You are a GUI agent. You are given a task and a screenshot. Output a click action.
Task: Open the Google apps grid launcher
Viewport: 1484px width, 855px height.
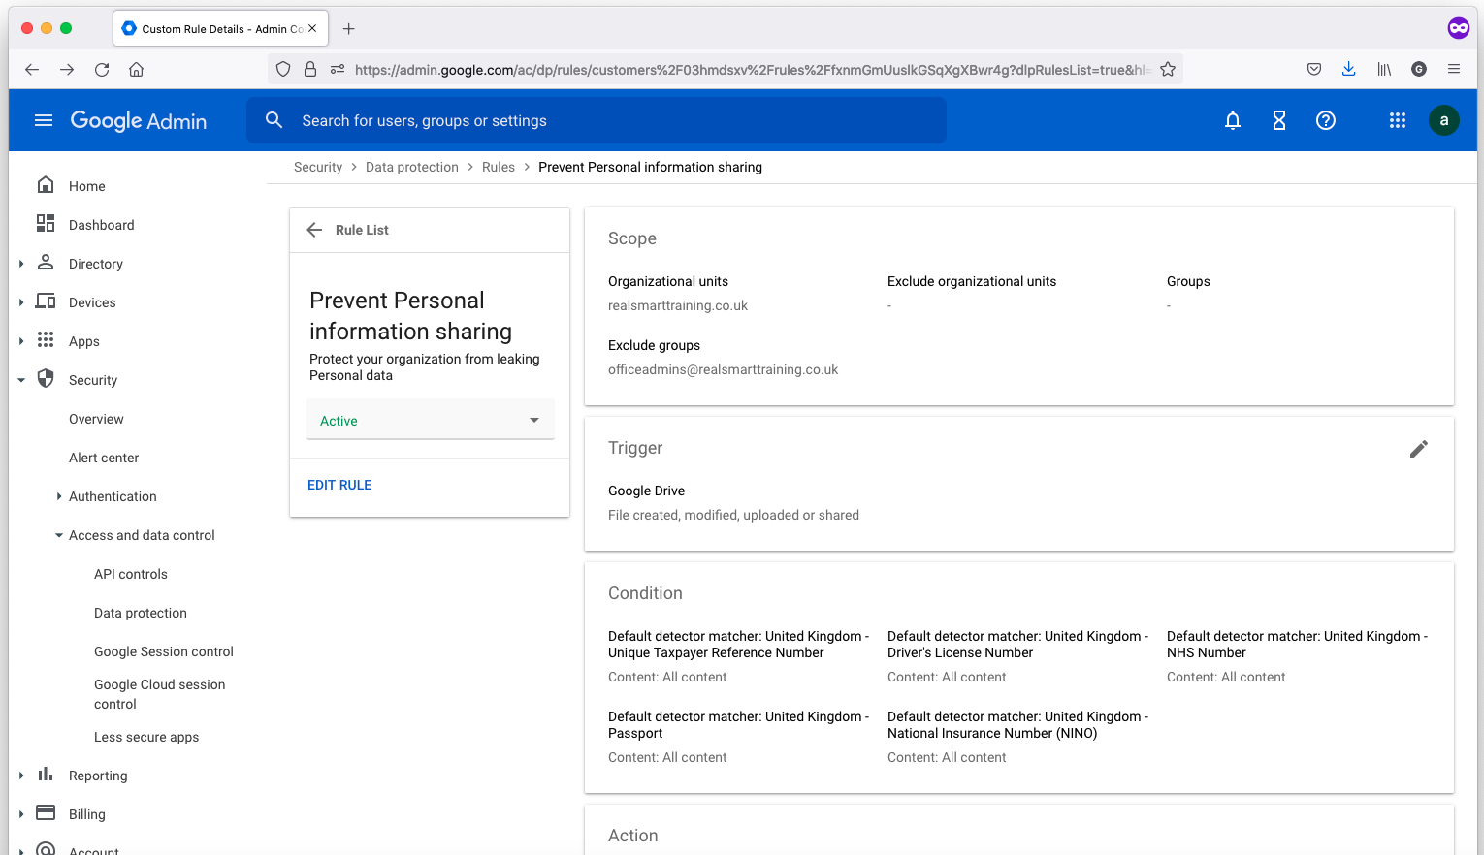(x=1397, y=120)
